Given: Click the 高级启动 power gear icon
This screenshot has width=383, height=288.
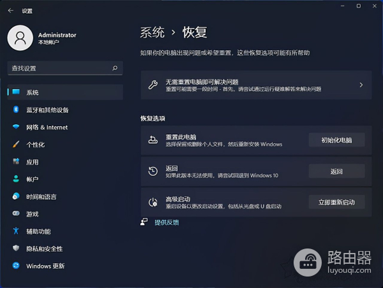Looking at the screenshot, I should point(153,203).
